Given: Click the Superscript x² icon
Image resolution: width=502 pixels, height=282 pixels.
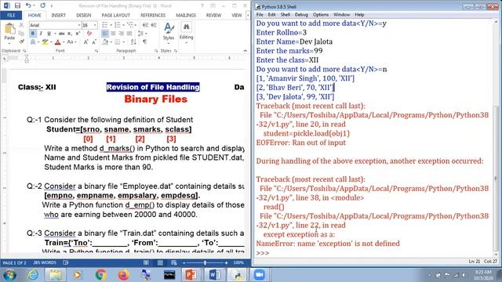Looking at the screenshot, I should click(77, 34).
